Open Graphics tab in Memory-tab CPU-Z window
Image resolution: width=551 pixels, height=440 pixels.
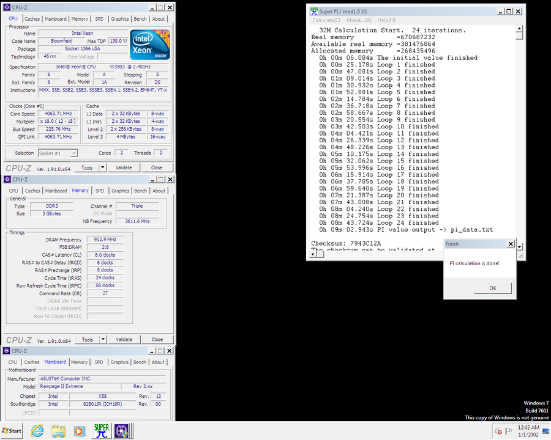click(x=121, y=191)
